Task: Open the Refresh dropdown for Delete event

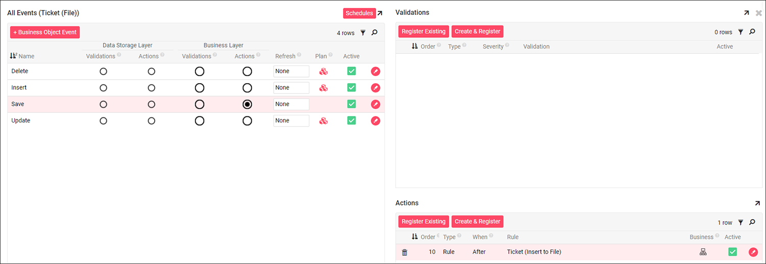Action: click(x=291, y=71)
